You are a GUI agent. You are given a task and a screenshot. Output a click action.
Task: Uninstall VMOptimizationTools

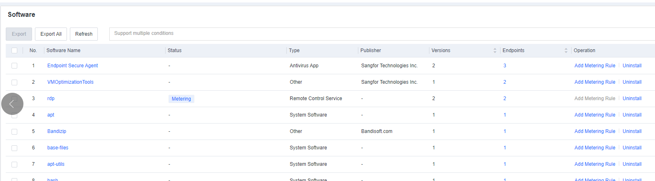coord(632,82)
